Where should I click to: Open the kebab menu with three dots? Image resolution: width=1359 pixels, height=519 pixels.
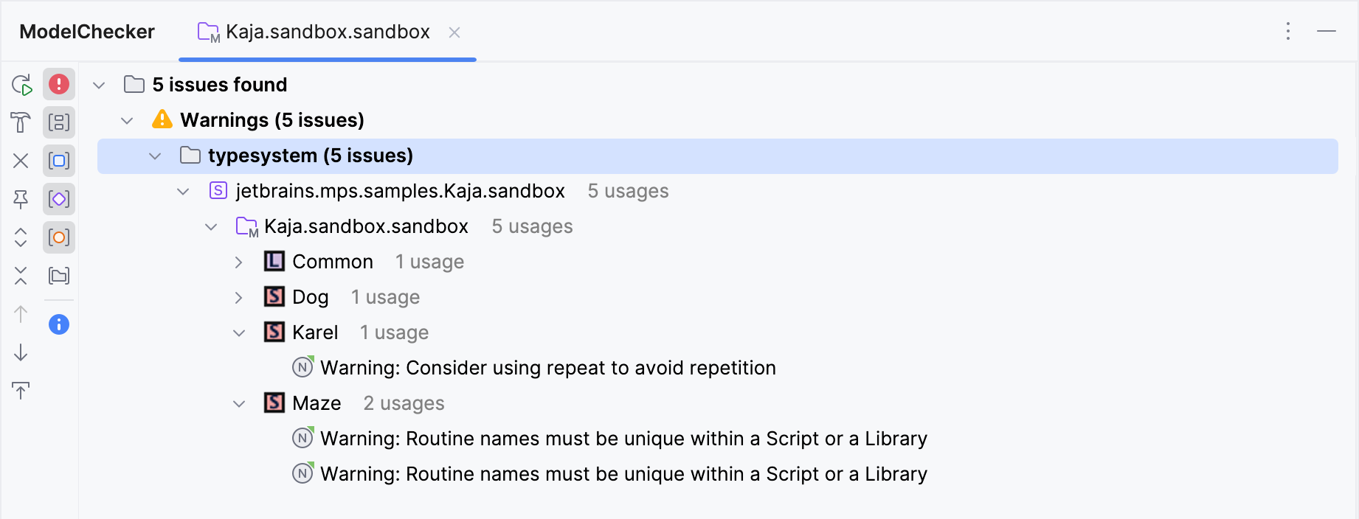tap(1288, 32)
